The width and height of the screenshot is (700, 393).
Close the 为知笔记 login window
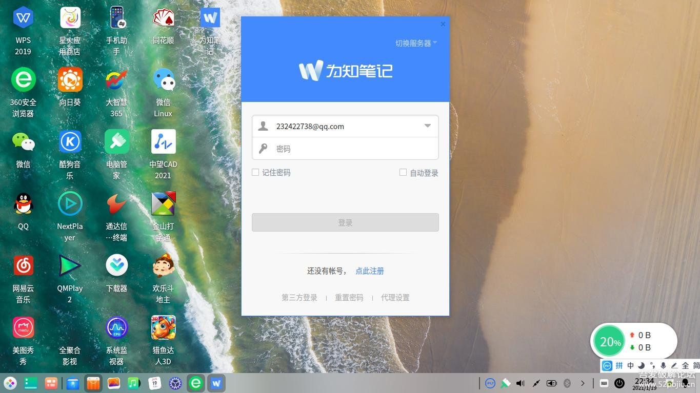443,24
